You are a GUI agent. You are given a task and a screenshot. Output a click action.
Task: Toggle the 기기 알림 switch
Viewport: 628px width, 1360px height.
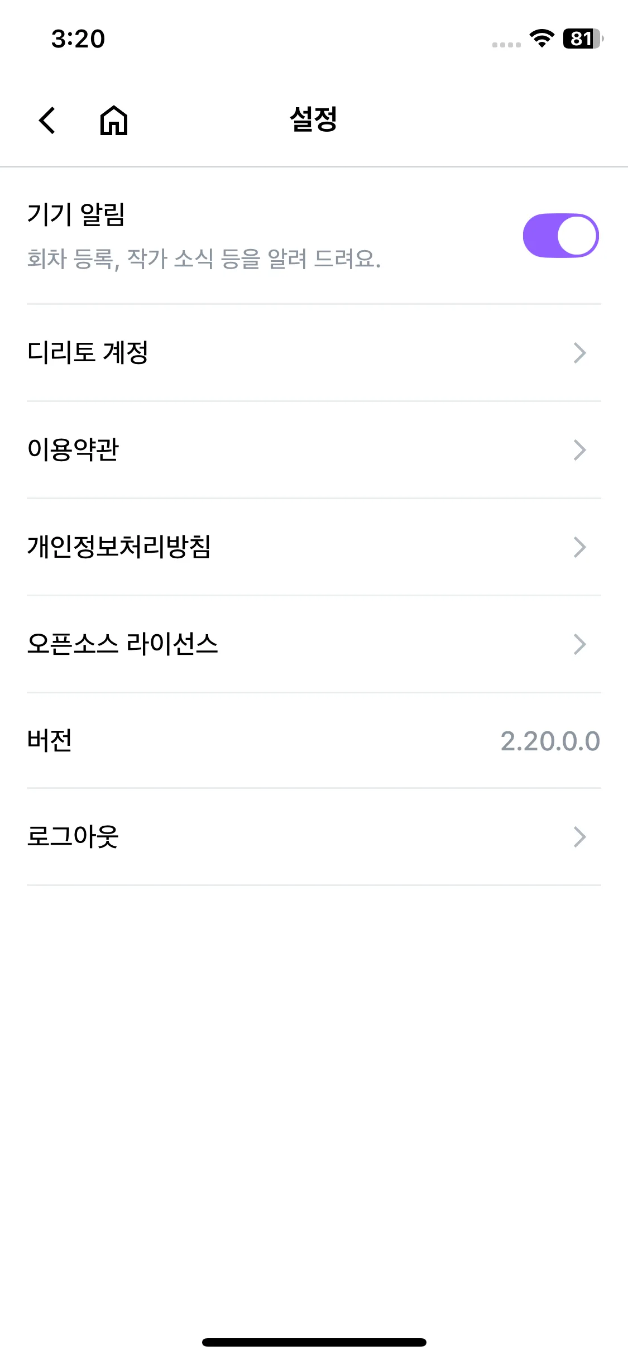click(x=560, y=236)
